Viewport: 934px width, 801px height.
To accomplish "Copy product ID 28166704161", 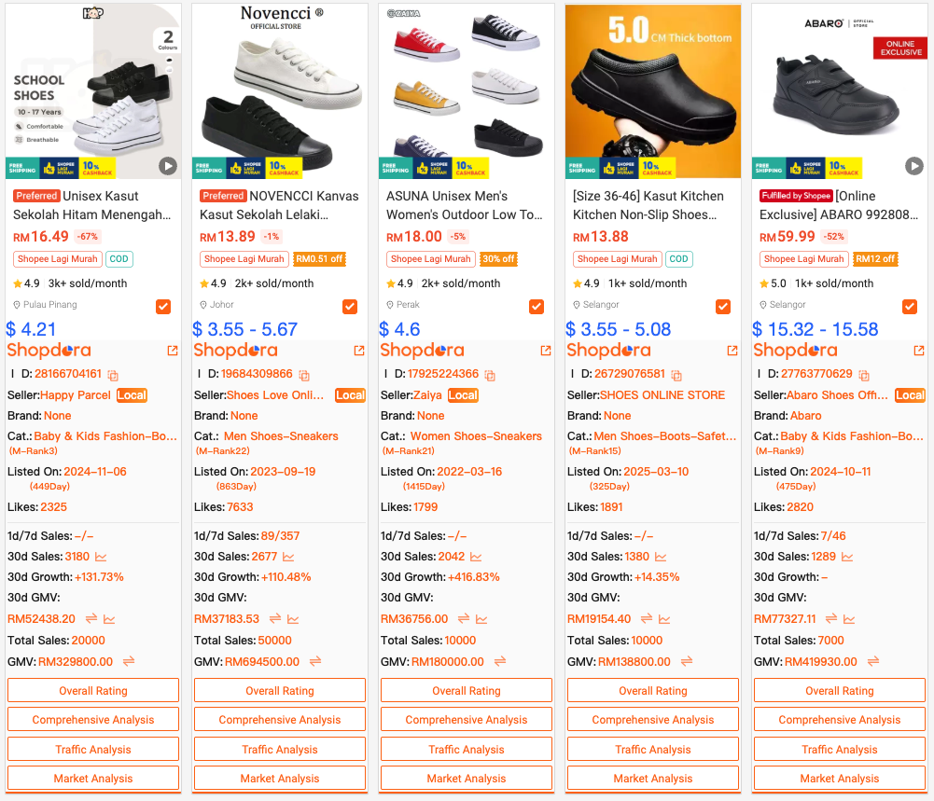I will point(113,375).
